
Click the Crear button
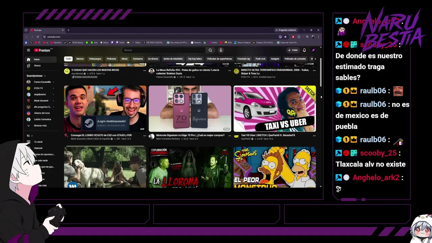pyautogui.click(x=293, y=50)
